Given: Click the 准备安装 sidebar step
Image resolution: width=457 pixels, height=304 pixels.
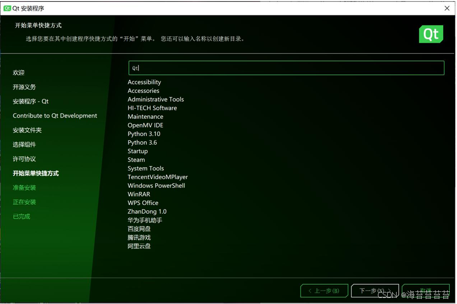Looking at the screenshot, I should click(24, 187).
